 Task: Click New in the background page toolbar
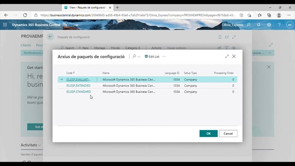(x=83, y=48)
